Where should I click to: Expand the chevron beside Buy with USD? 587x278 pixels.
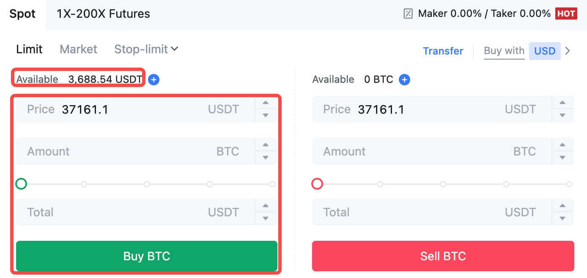[x=568, y=51]
